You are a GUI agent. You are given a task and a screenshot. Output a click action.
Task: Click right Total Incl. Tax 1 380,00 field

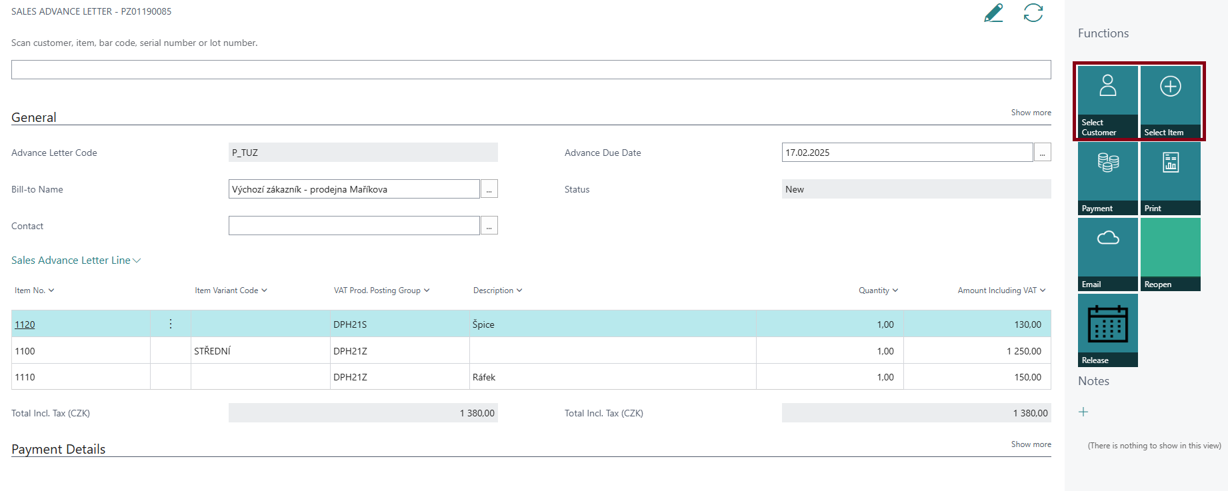[x=917, y=413]
